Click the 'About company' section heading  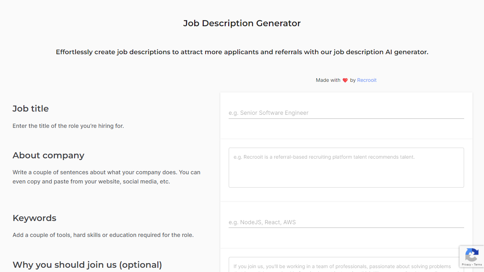click(48, 155)
